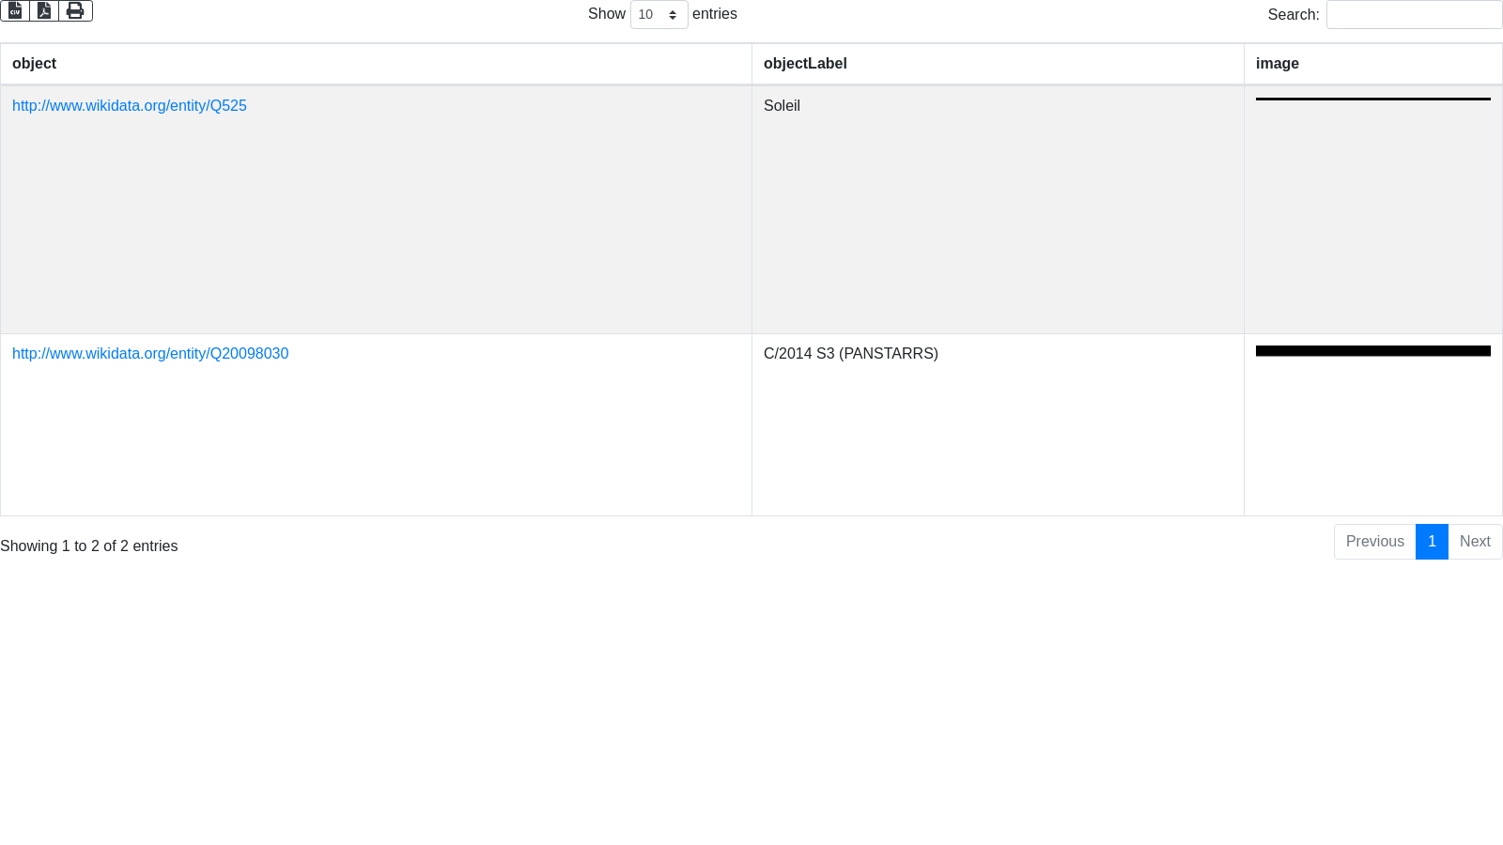The height and width of the screenshot is (845, 1503).
Task: Sort by the image column header
Action: [x=1278, y=64]
